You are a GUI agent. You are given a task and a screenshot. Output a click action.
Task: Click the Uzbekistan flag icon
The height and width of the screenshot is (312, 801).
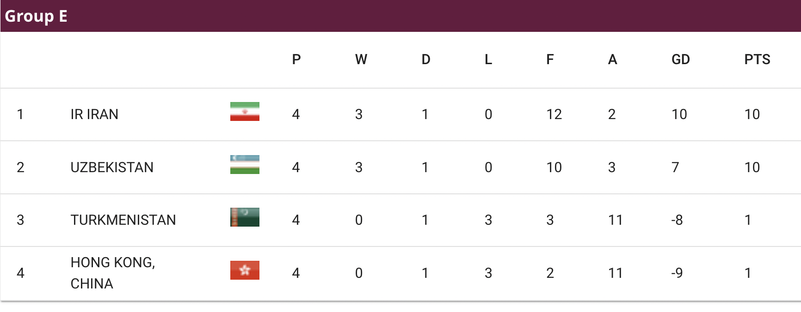[245, 164]
